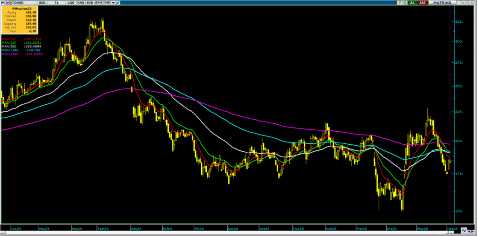The width and height of the screenshot is (477, 236).
Task: Click the Matriks M logo icon
Action: pyautogui.click(x=3, y=3)
